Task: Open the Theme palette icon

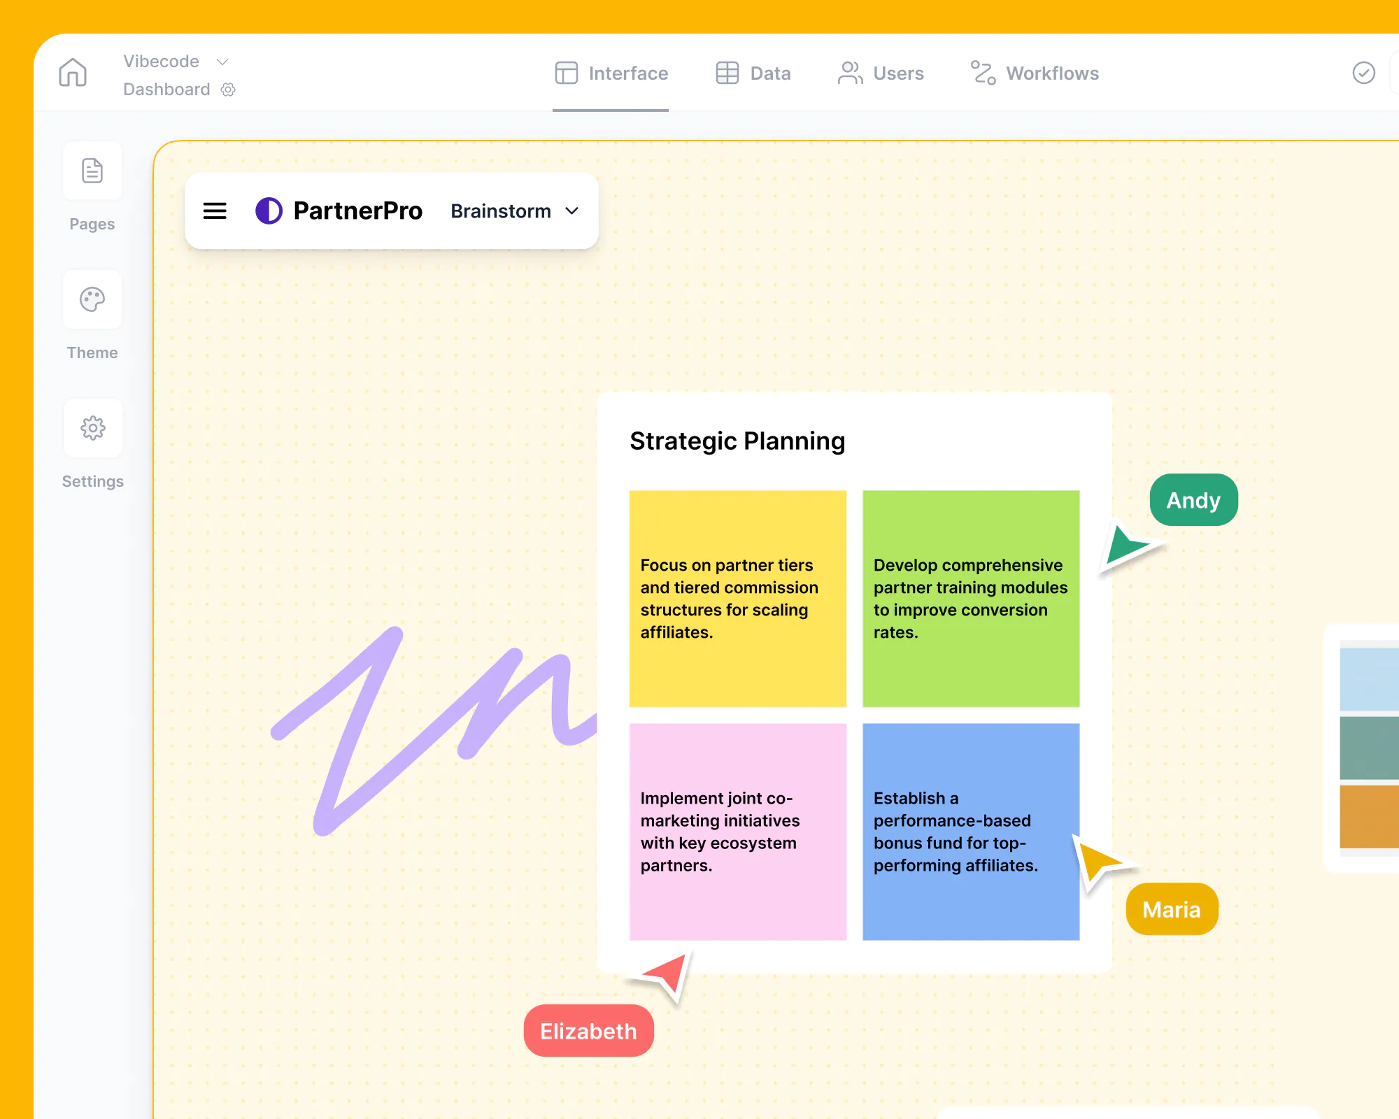Action: click(x=92, y=299)
